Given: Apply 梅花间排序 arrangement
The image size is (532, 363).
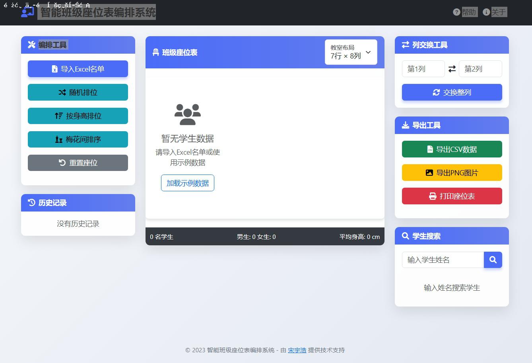Looking at the screenshot, I should [x=78, y=139].
